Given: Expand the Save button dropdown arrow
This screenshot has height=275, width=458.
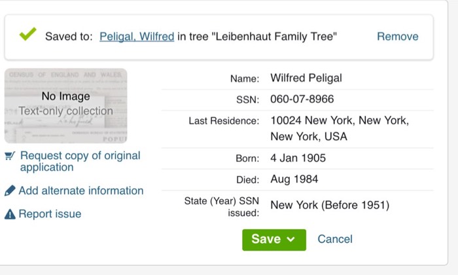Looking at the screenshot, I should (x=291, y=240).
